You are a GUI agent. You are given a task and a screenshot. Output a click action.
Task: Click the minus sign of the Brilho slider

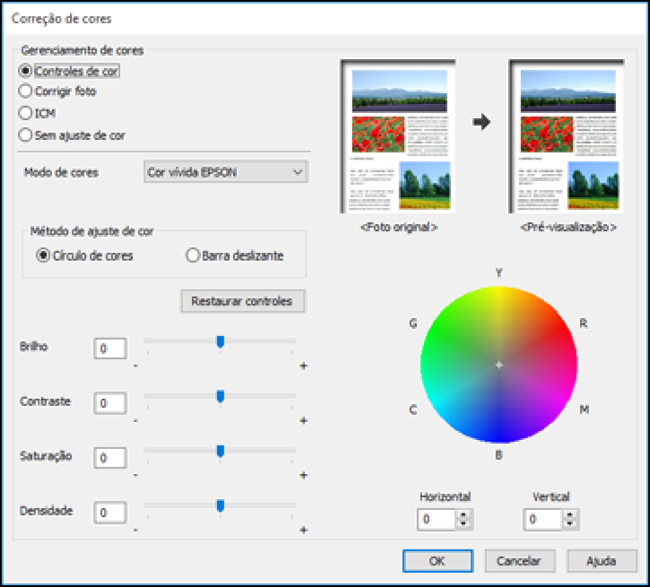pos(136,366)
